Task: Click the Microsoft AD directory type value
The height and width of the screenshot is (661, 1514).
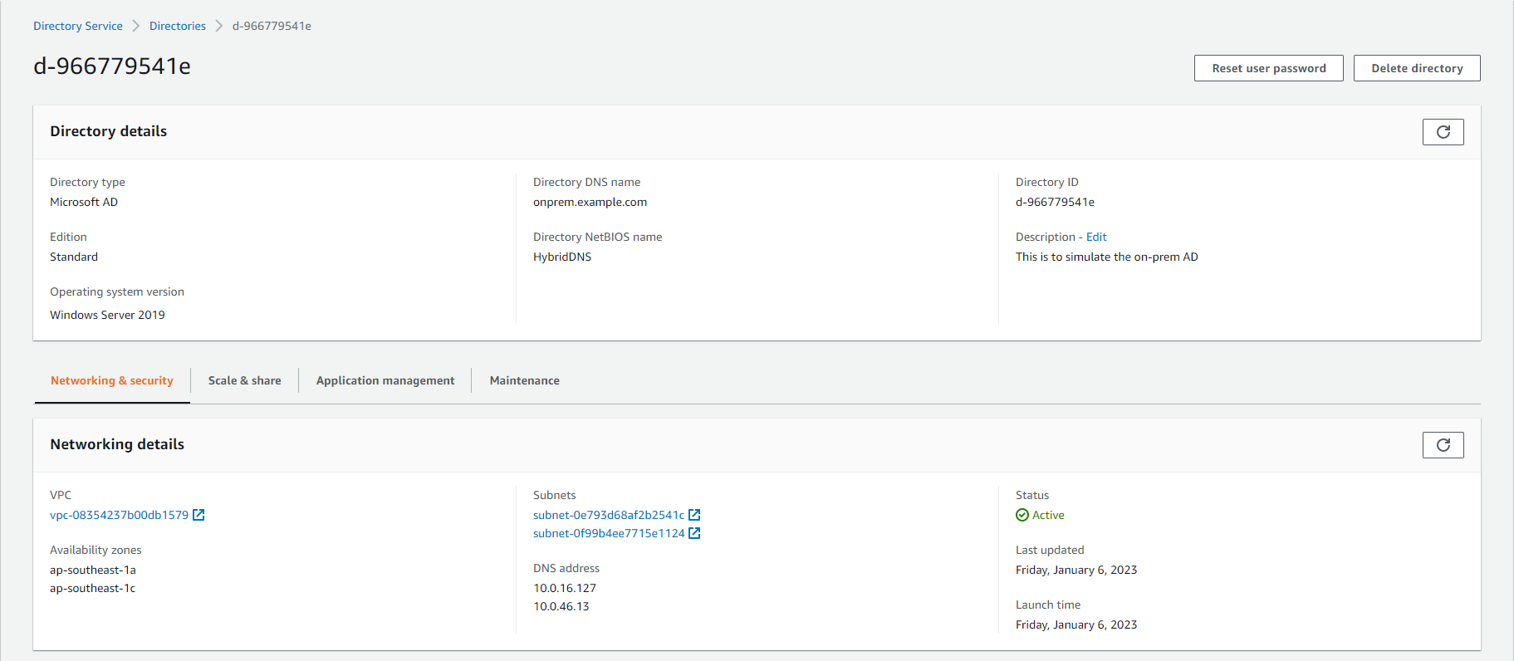Action: pyautogui.click(x=84, y=202)
